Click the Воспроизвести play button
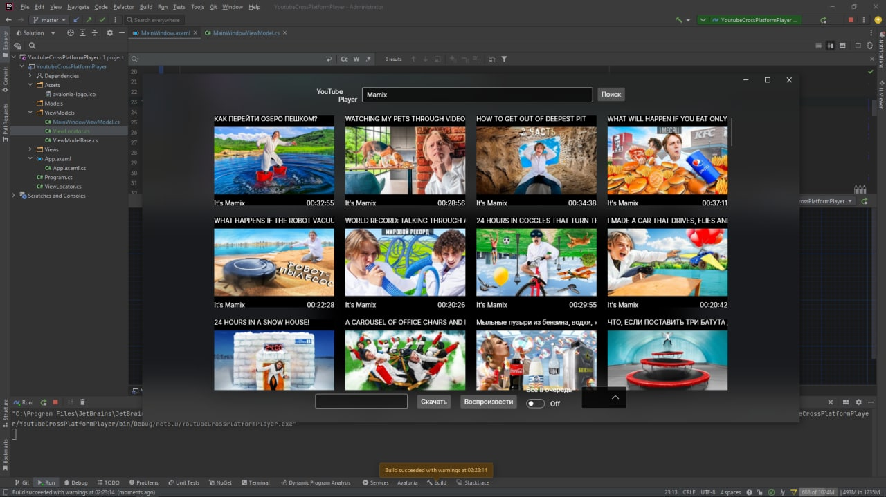This screenshot has height=497, width=886. tap(489, 402)
